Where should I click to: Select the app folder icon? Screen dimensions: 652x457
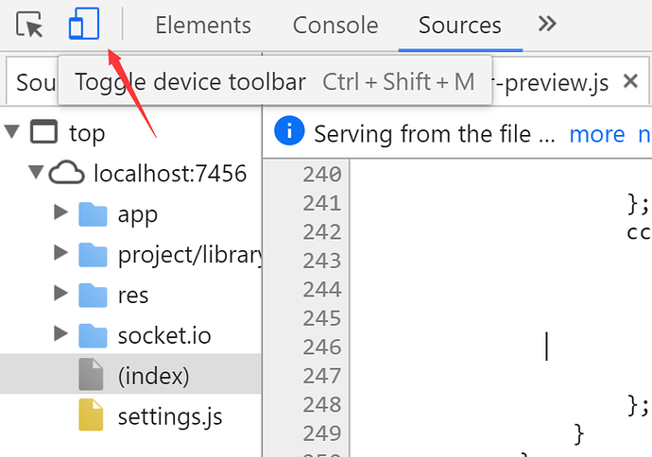pyautogui.click(x=93, y=214)
